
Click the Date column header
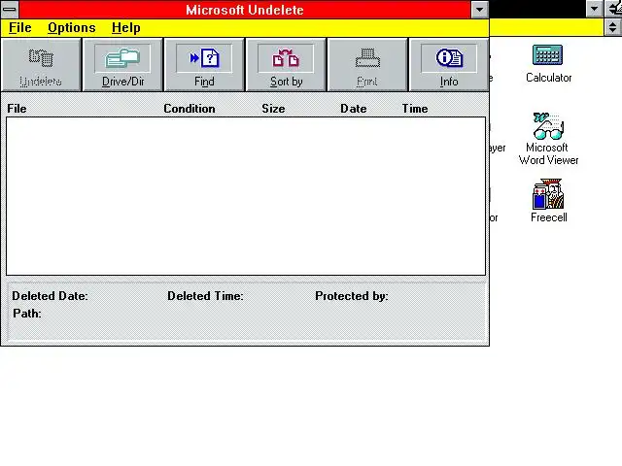click(354, 109)
